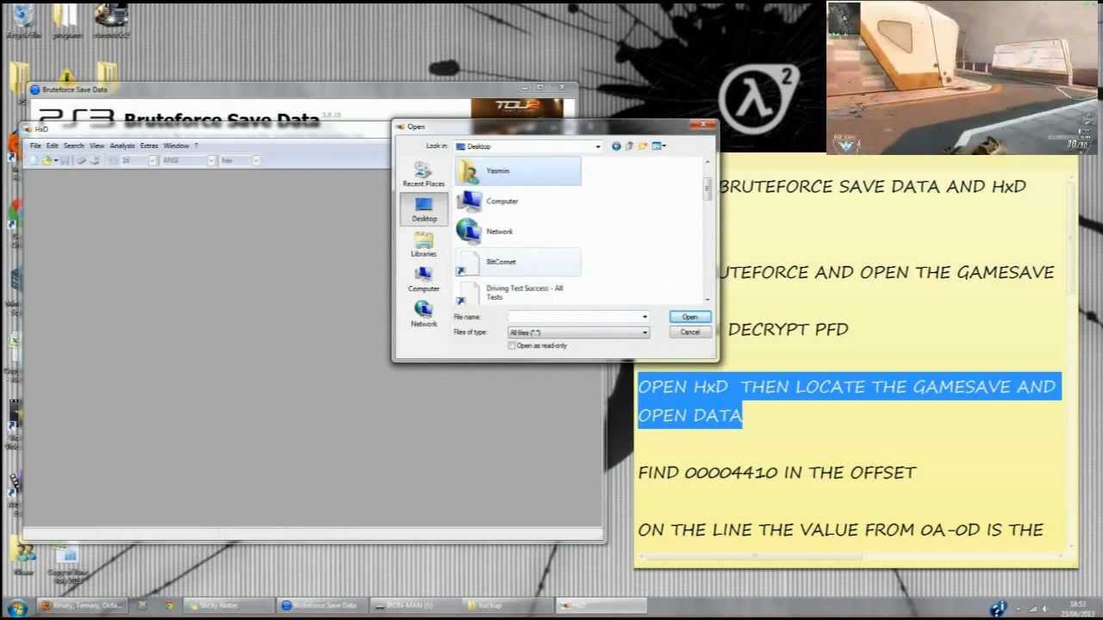Image resolution: width=1103 pixels, height=620 pixels.
Task: Expand Files of type All files dropdown
Action: 645,332
